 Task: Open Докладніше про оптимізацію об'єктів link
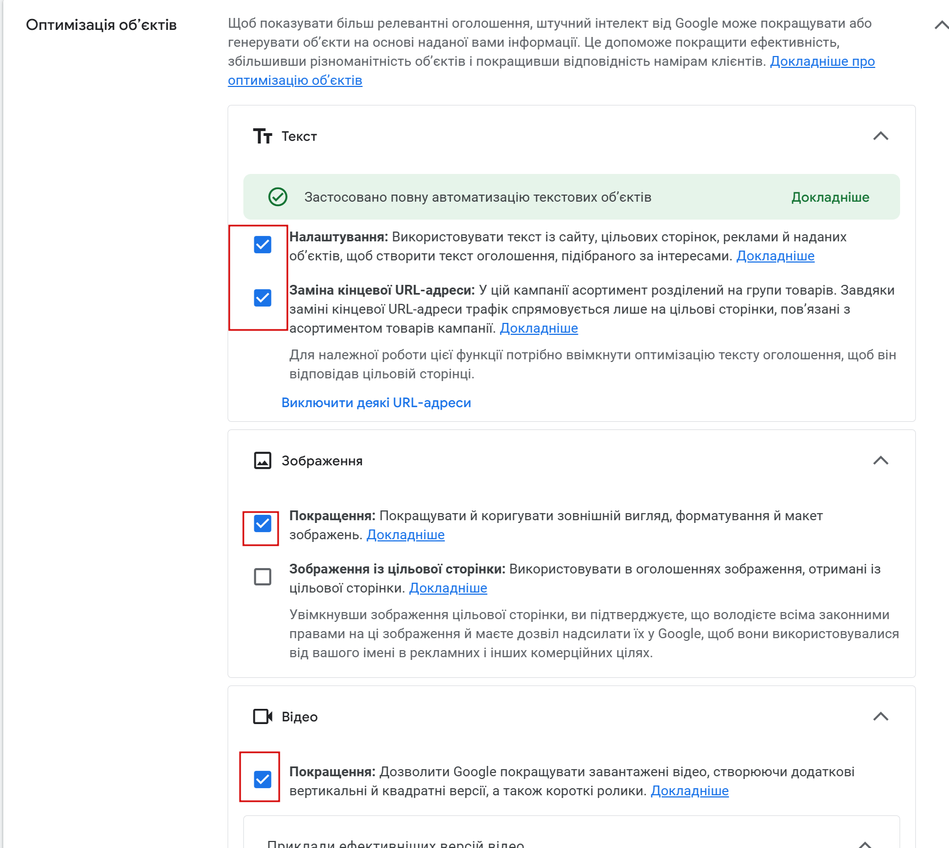(x=822, y=61)
